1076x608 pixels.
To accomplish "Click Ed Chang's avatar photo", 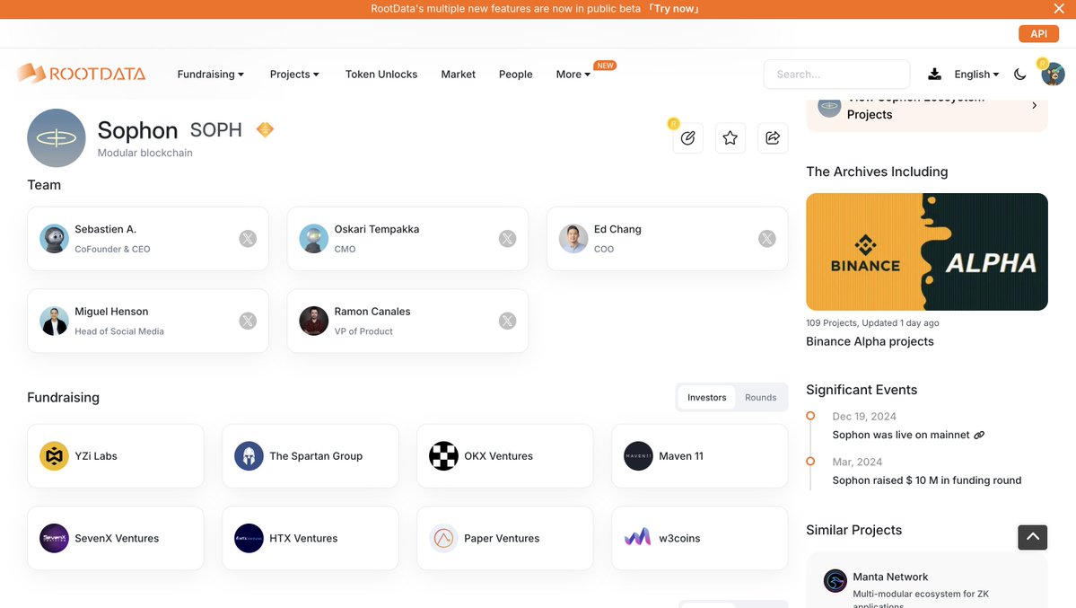I will [573, 238].
